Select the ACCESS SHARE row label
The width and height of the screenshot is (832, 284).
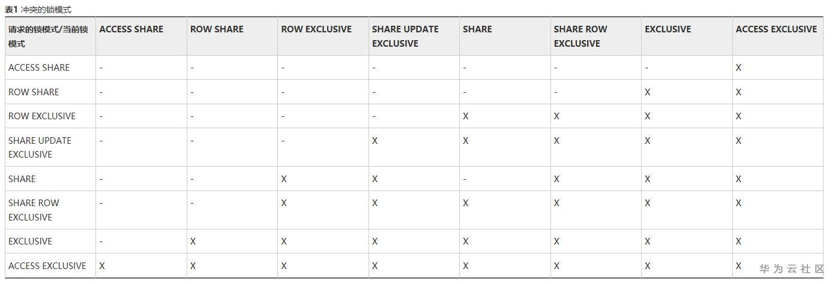[x=39, y=68]
